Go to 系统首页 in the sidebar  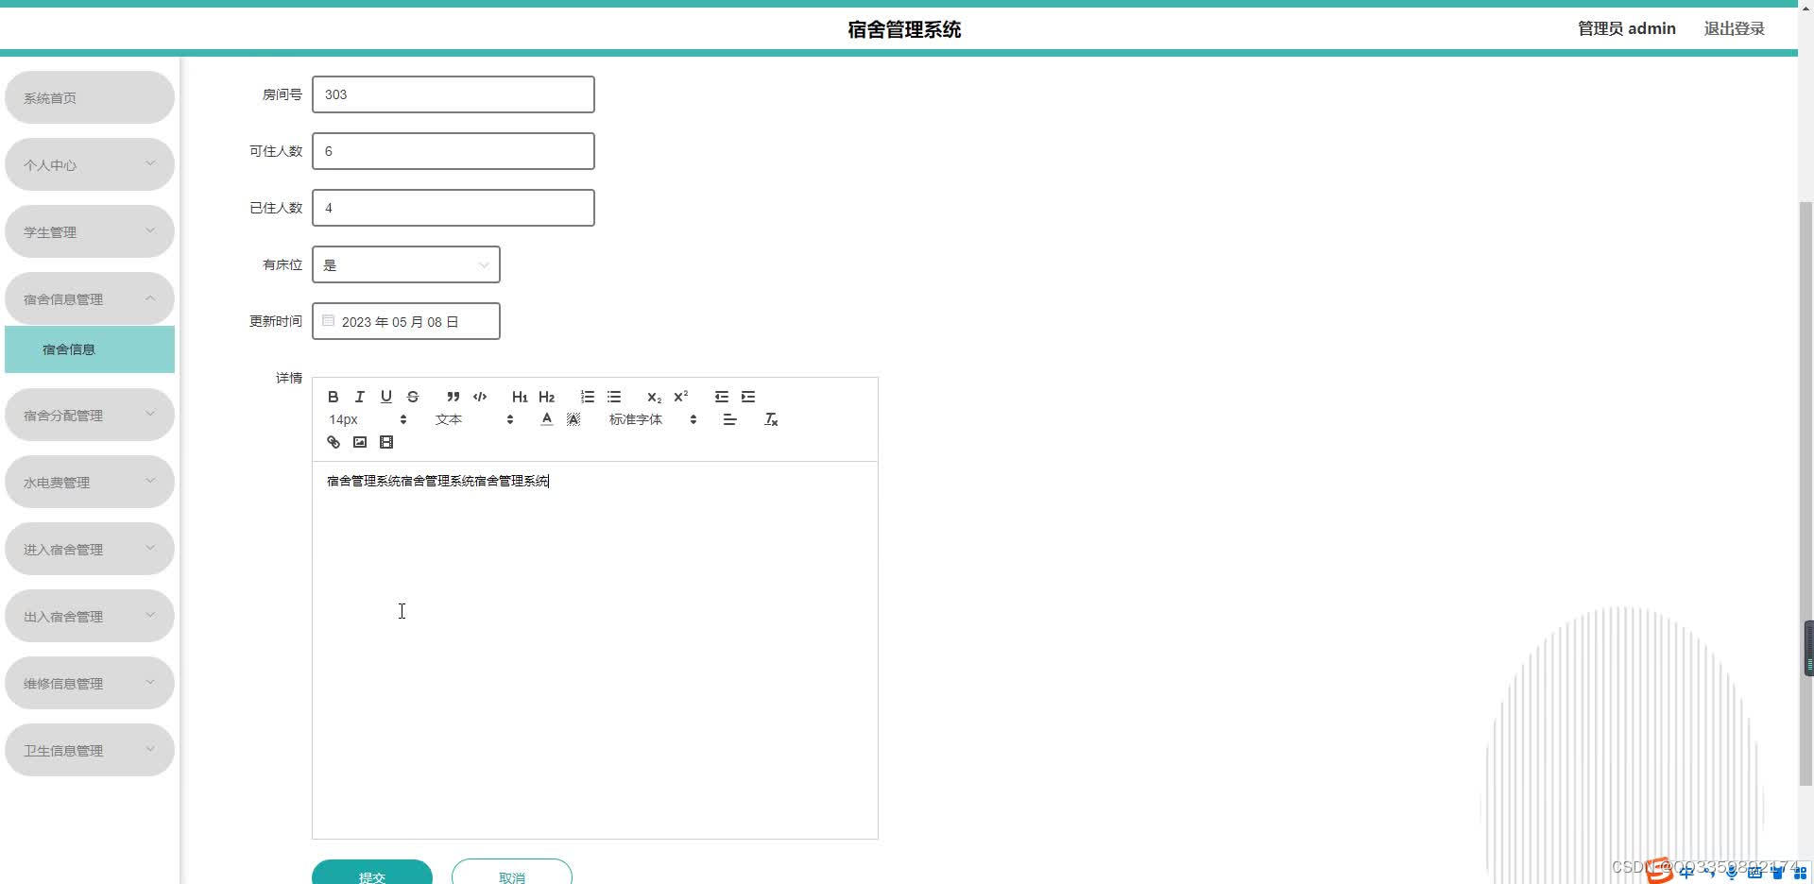[x=90, y=97]
